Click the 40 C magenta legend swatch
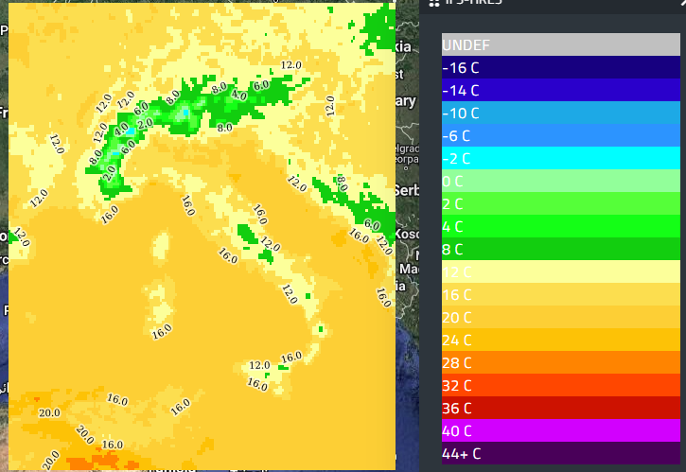This screenshot has height=472, width=686. 560,430
